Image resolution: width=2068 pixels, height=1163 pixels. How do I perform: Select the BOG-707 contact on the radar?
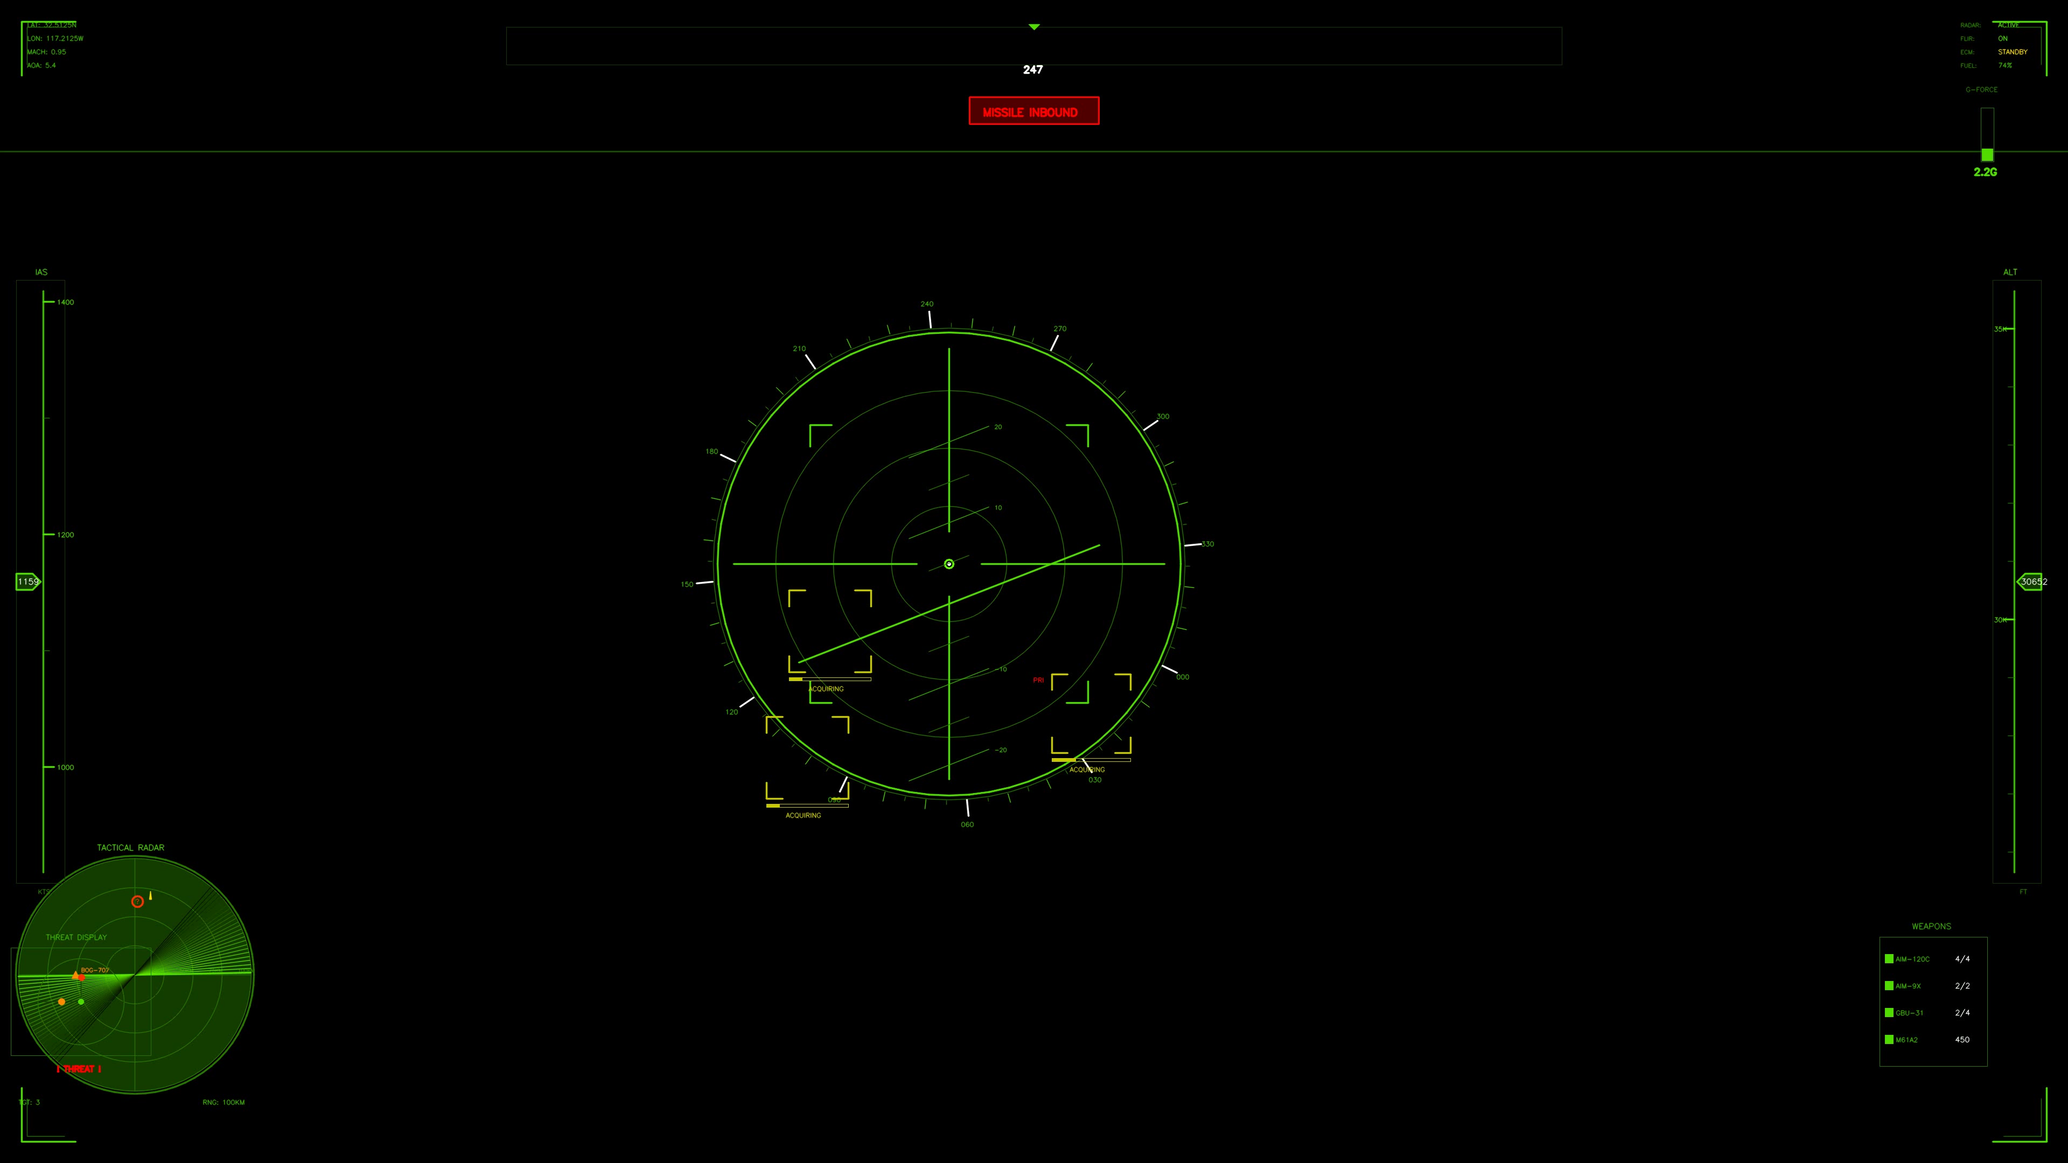(82, 978)
